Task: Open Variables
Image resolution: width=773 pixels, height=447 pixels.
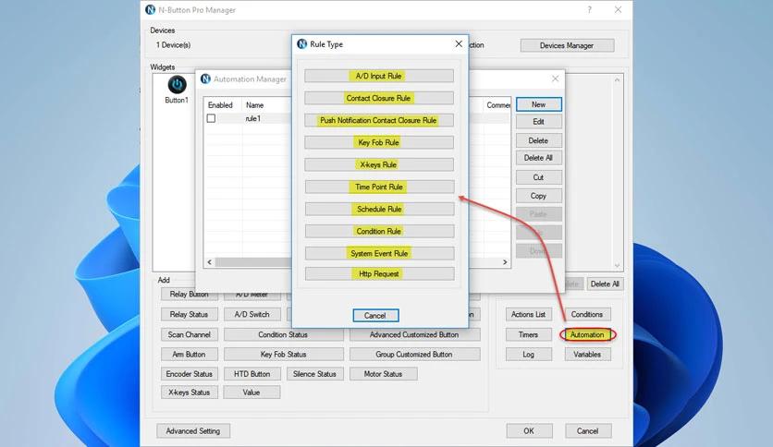Action: tap(587, 355)
